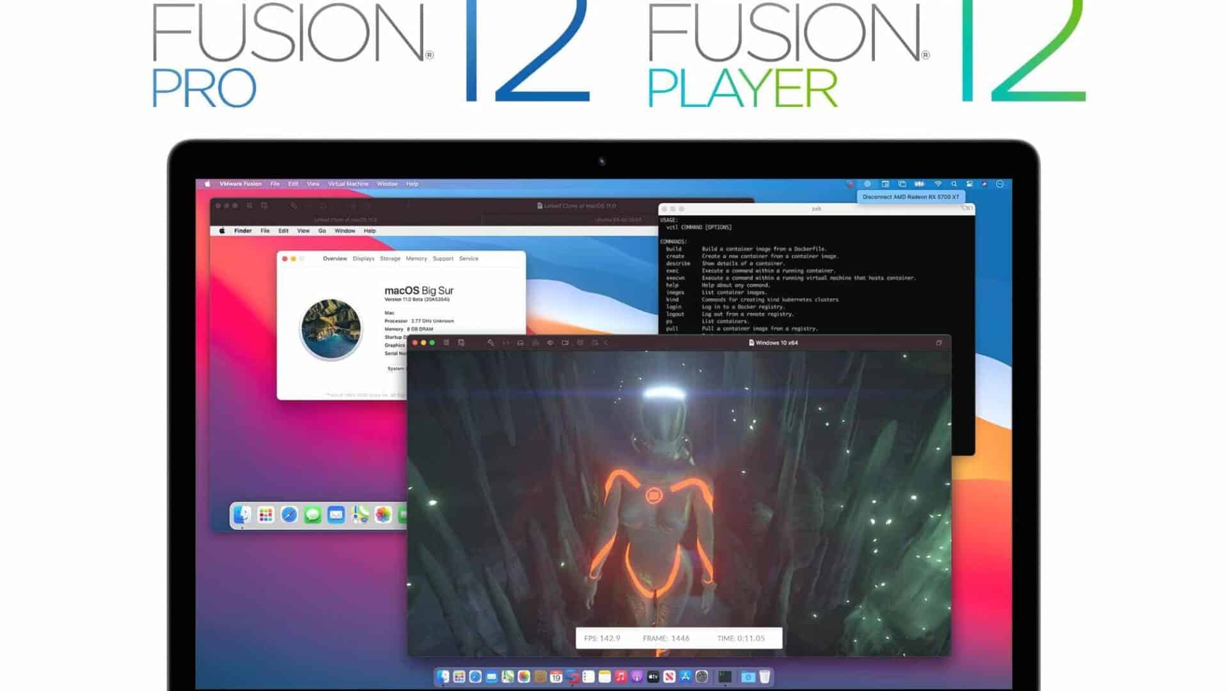This screenshot has height=691, width=1228.
Task: Open News in the host dock
Action: (669, 676)
